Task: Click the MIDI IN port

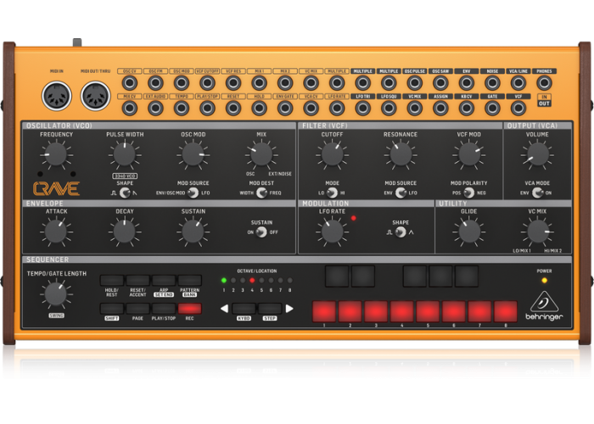Action: click(x=57, y=96)
